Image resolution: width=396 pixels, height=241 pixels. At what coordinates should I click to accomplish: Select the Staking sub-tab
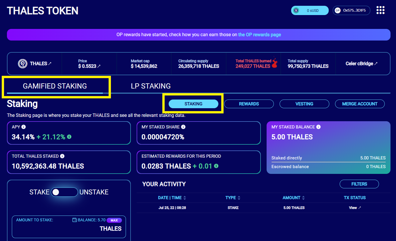point(194,104)
